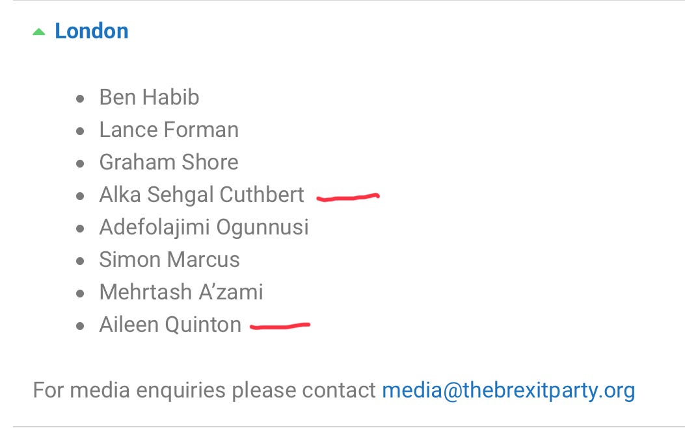Select the Ben Habib list entry
The height and width of the screenshot is (428, 685).
150,97
